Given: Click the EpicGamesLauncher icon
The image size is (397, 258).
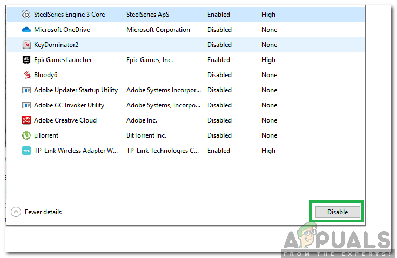Looking at the screenshot, I should coord(26,60).
